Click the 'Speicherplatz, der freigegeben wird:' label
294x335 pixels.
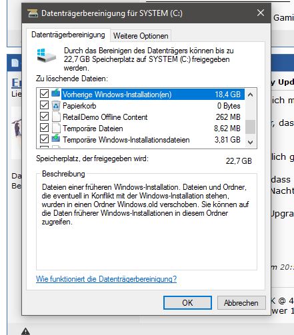pyautogui.click(x=92, y=159)
